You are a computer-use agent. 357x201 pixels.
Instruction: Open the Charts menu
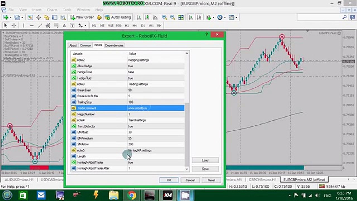(52, 10)
